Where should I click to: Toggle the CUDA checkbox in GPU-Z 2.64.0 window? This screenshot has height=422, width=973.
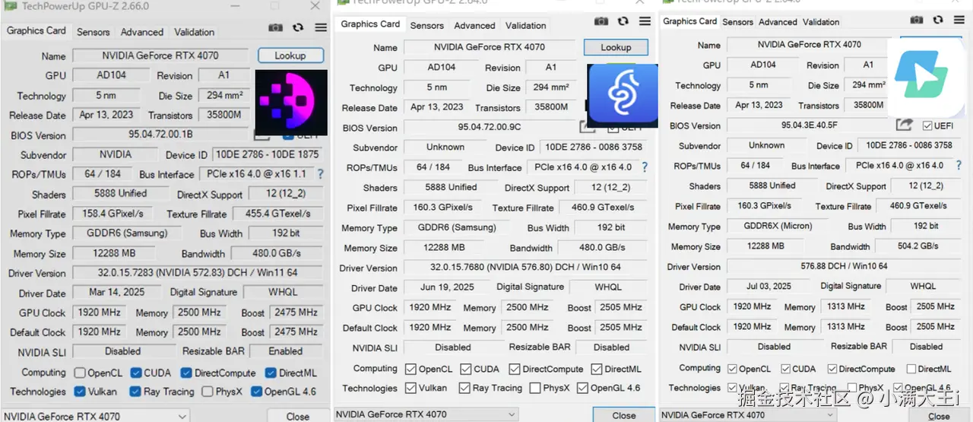465,369
